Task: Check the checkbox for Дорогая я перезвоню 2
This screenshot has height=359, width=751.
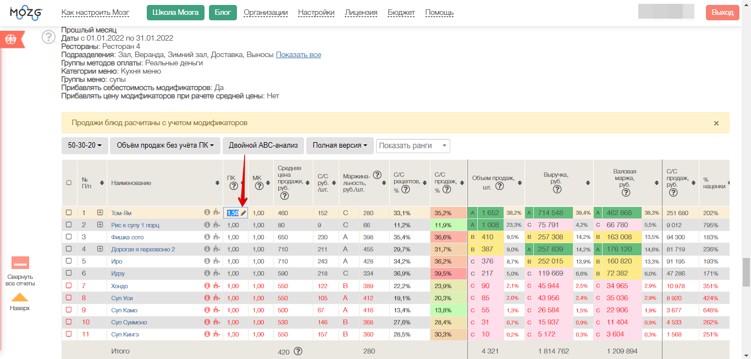Action: coord(69,249)
